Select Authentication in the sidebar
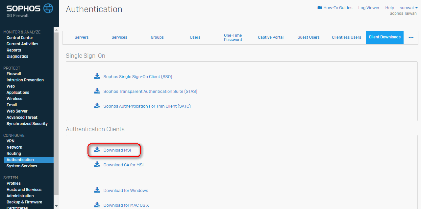This screenshot has width=421, height=209. click(x=29, y=160)
